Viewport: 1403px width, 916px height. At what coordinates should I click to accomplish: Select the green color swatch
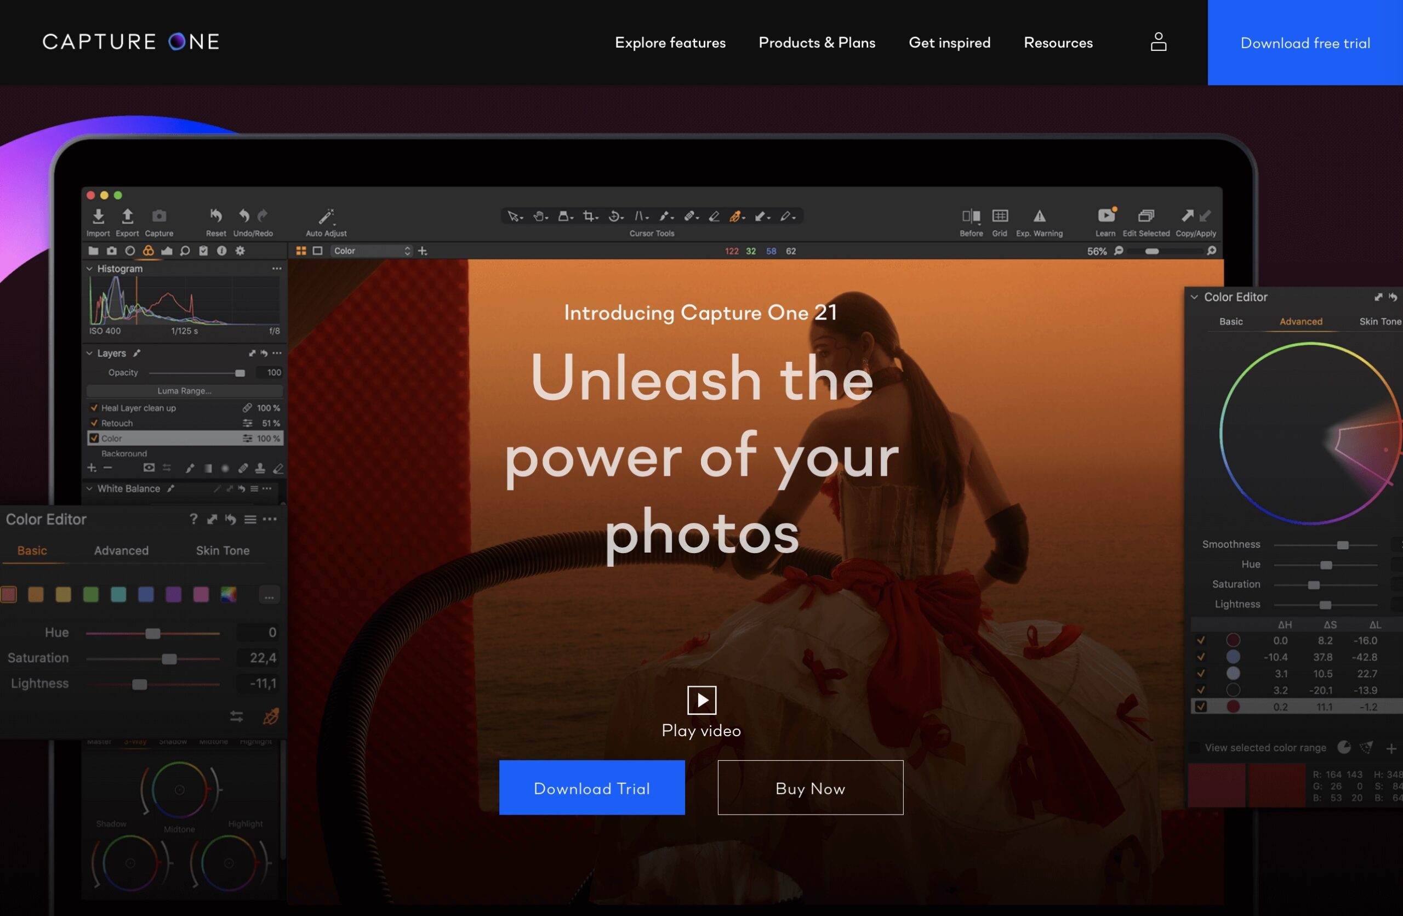(x=91, y=595)
